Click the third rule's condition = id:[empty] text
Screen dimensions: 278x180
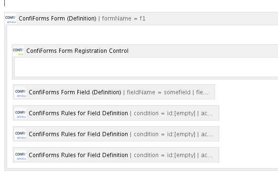164,155
